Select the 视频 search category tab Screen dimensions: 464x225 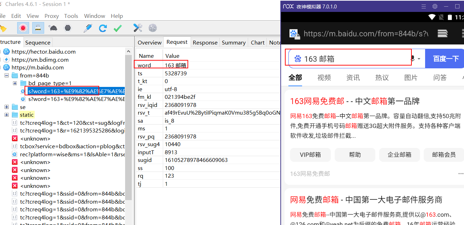pyautogui.click(x=324, y=77)
